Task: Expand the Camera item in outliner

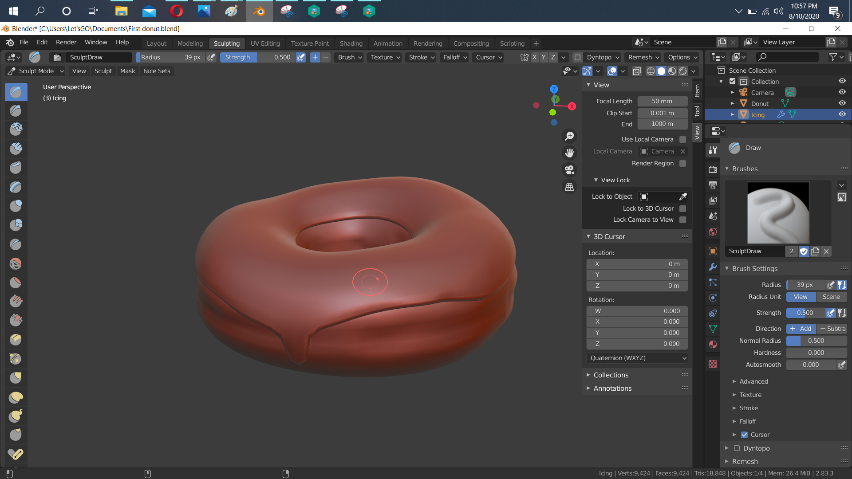Action: tap(732, 92)
